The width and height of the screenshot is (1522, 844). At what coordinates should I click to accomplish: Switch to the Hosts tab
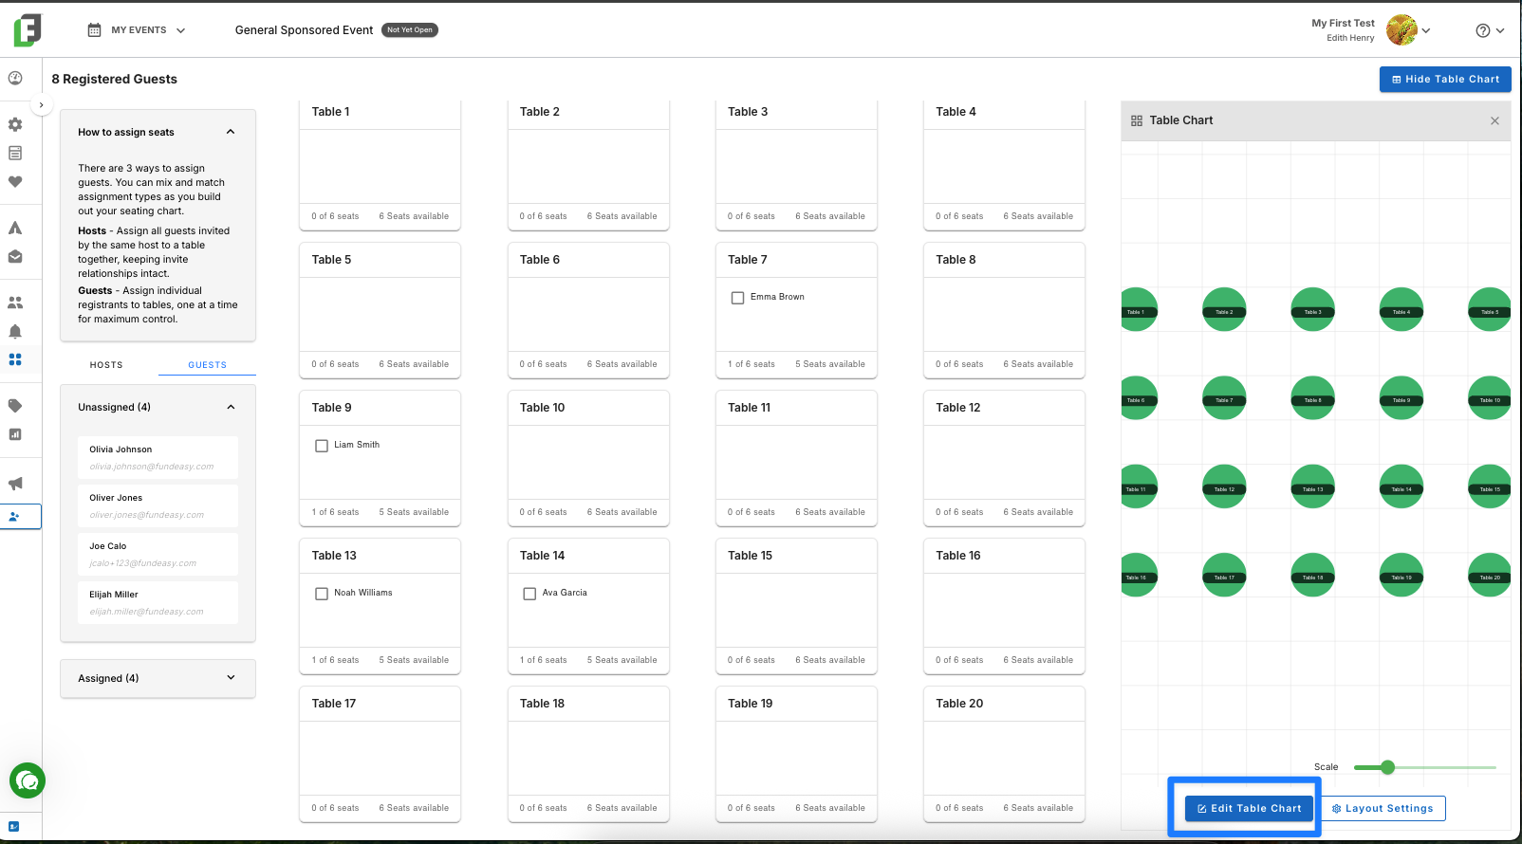[106, 365]
